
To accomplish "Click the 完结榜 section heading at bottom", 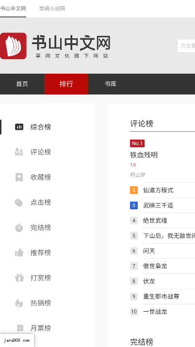I will click(142, 342).
